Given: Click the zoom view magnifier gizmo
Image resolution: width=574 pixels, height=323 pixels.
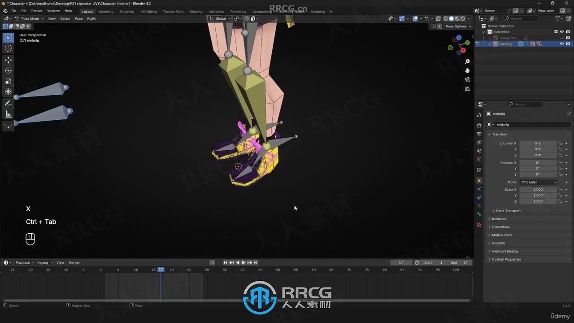Looking at the screenshot, I should [467, 61].
